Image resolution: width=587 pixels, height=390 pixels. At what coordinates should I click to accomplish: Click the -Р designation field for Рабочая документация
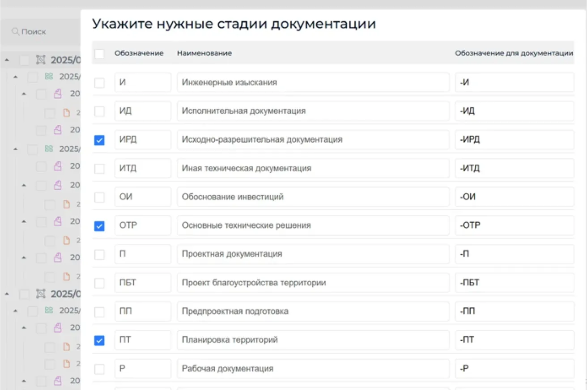(514, 369)
